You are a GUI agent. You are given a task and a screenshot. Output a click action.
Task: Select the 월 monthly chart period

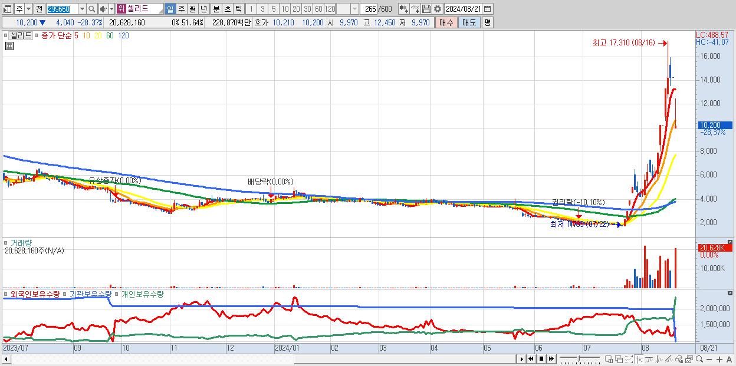[193, 9]
